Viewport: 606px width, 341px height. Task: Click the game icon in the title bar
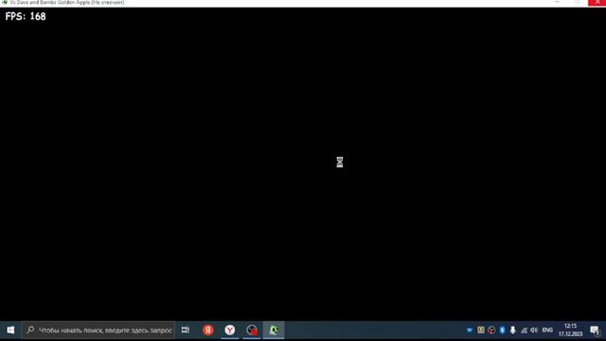point(5,2)
